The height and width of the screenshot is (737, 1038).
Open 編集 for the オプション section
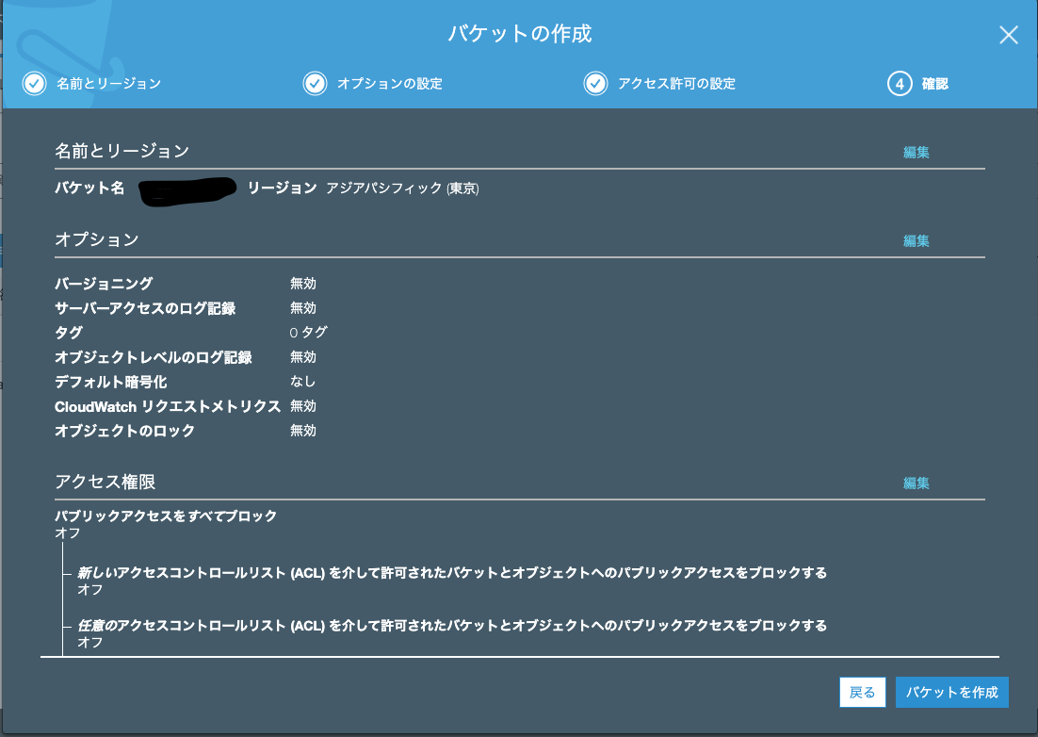[916, 240]
